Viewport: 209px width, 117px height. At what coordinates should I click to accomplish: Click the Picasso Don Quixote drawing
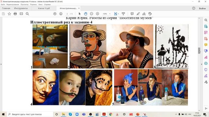tap(172, 46)
